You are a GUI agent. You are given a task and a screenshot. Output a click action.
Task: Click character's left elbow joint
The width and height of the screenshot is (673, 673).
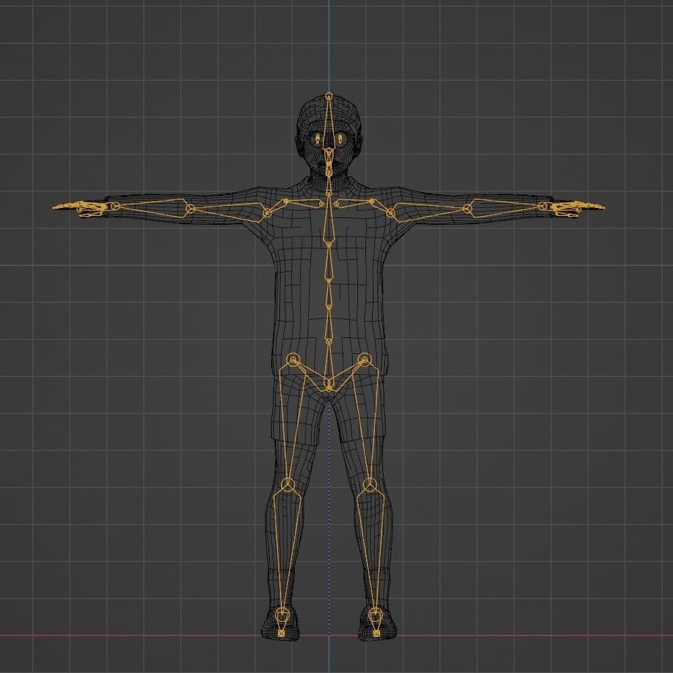[x=468, y=209]
